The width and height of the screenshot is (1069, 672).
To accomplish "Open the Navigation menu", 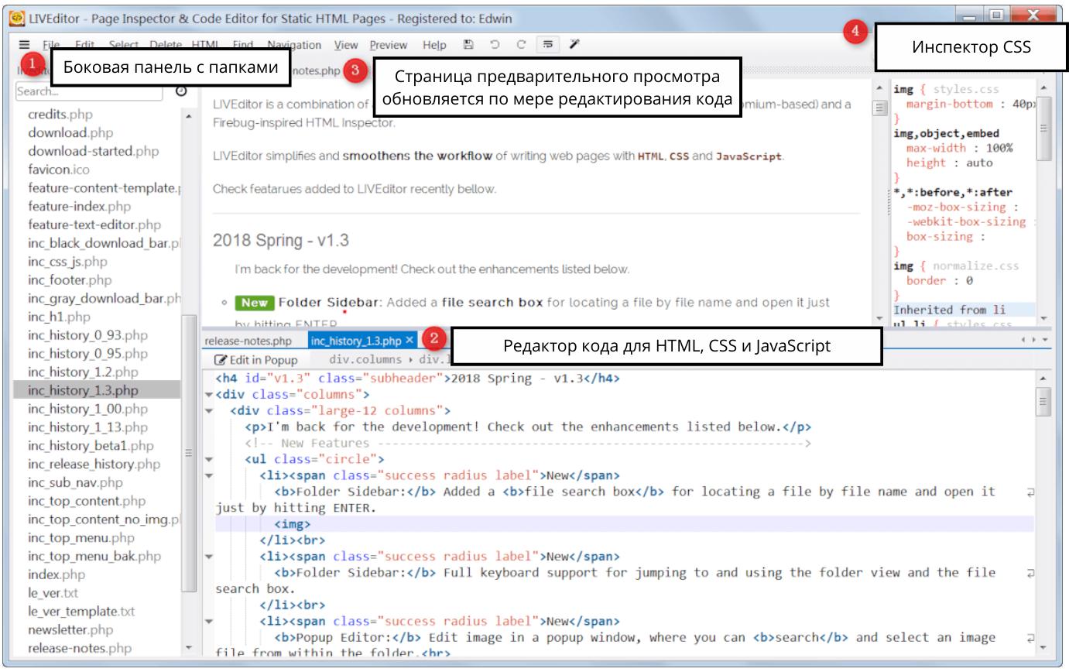I will 293,46.
